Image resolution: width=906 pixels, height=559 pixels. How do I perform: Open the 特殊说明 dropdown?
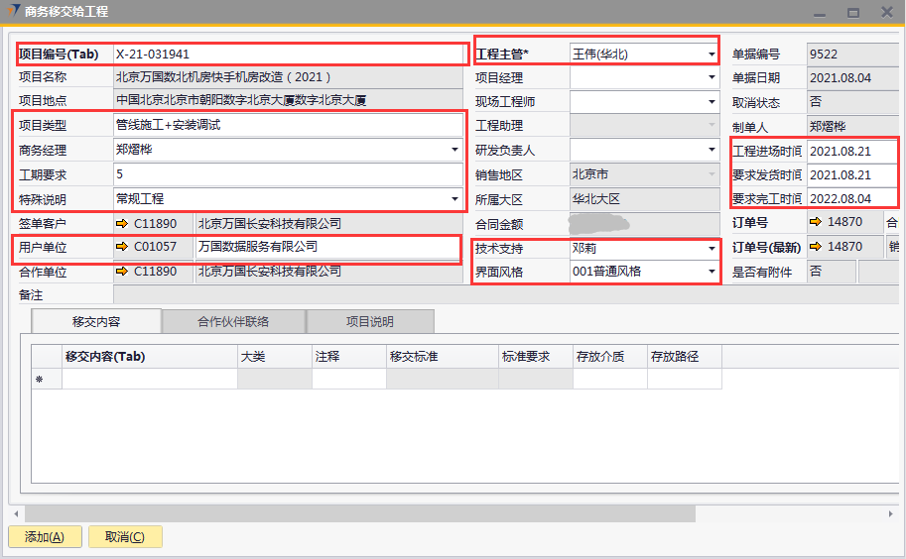(x=455, y=199)
